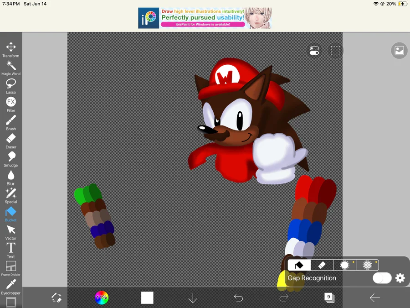The height and width of the screenshot is (308, 410).
Task: Undo the last action
Action: (238, 298)
